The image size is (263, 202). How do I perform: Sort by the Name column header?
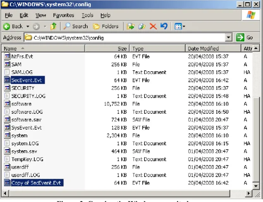[x=43, y=48]
